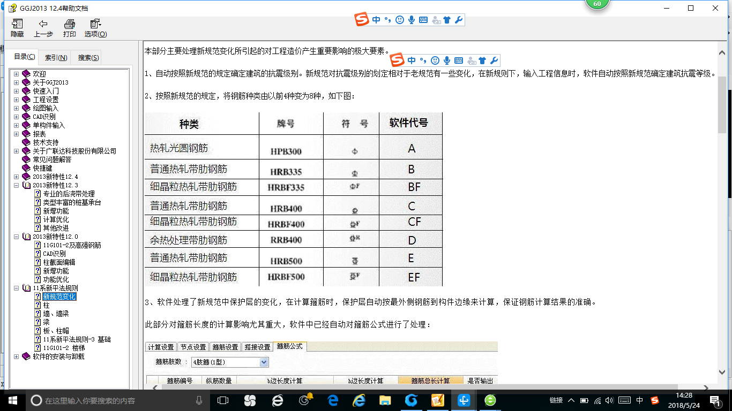Select the 新规范变化 topic
732x411 pixels.
(x=59, y=296)
